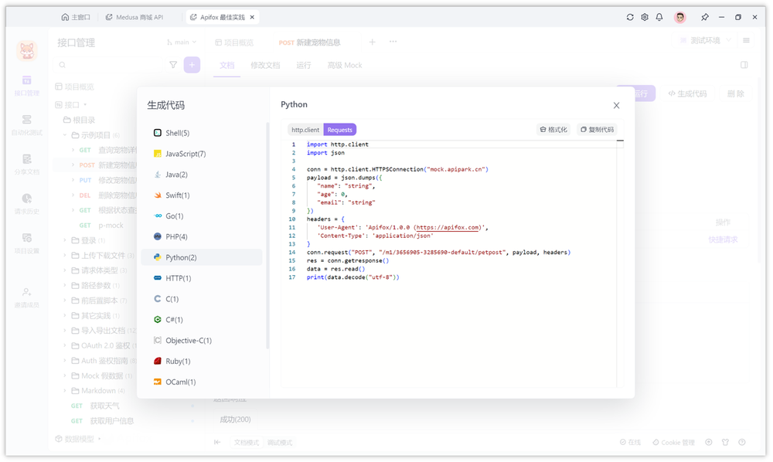Click the user avatar in the title bar

(679, 17)
